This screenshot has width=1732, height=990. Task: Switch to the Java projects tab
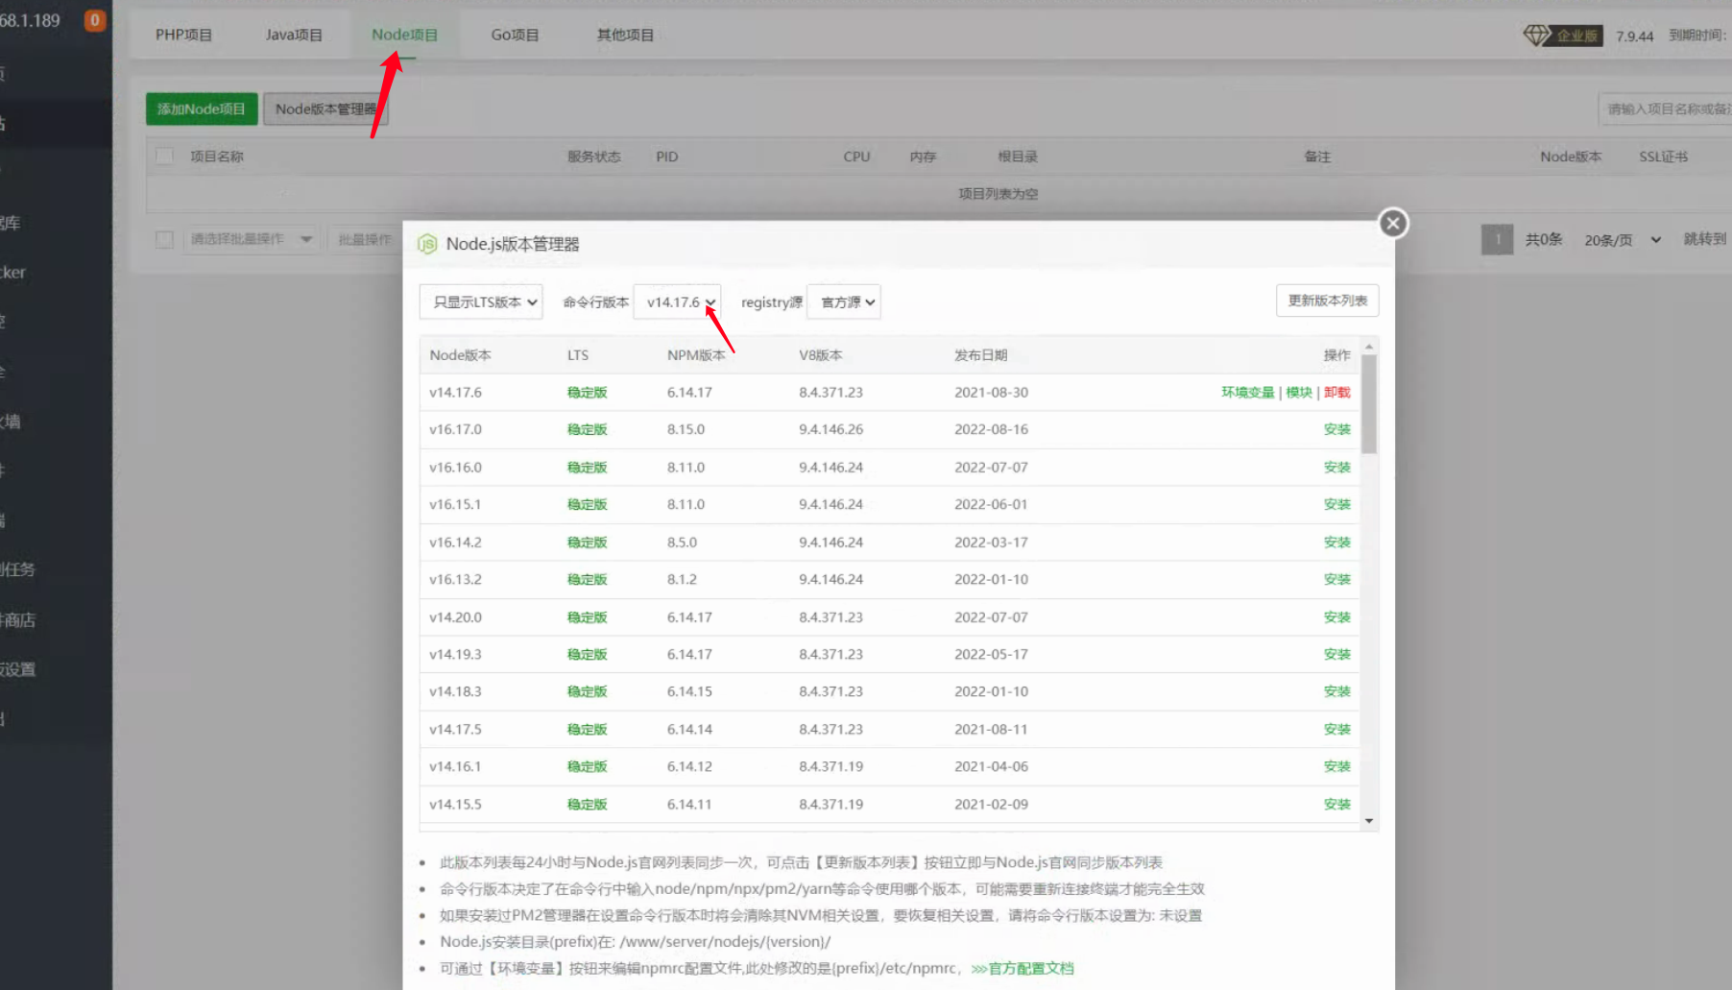[x=294, y=36]
